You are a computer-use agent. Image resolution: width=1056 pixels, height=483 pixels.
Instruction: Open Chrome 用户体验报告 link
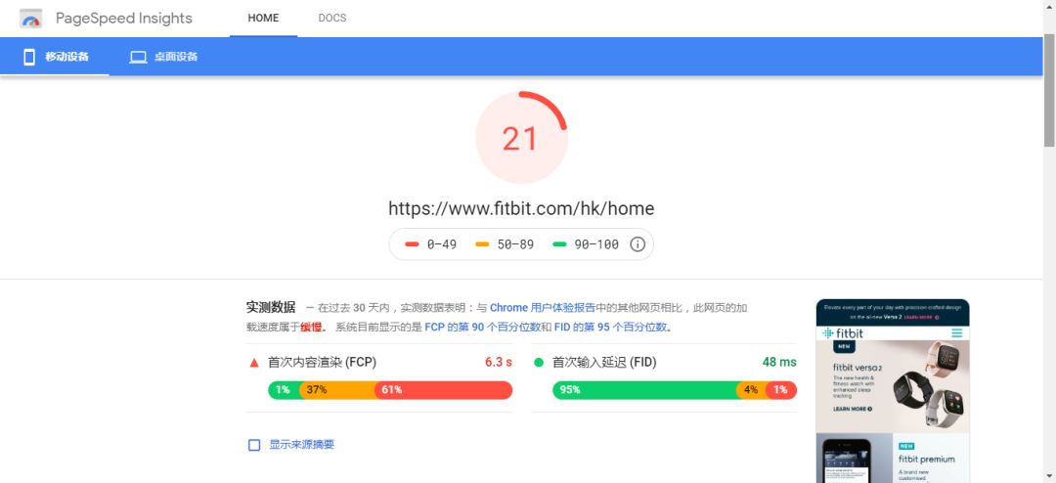pyautogui.click(x=542, y=308)
